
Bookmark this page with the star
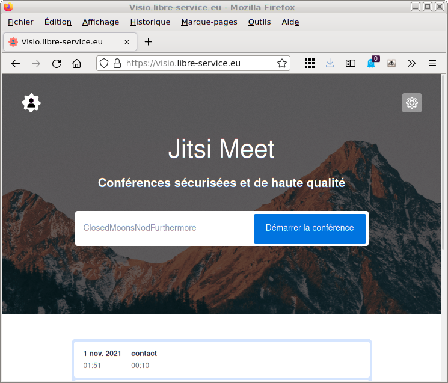pos(281,63)
